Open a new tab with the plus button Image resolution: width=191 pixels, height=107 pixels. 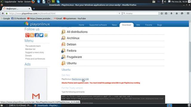[34, 9]
